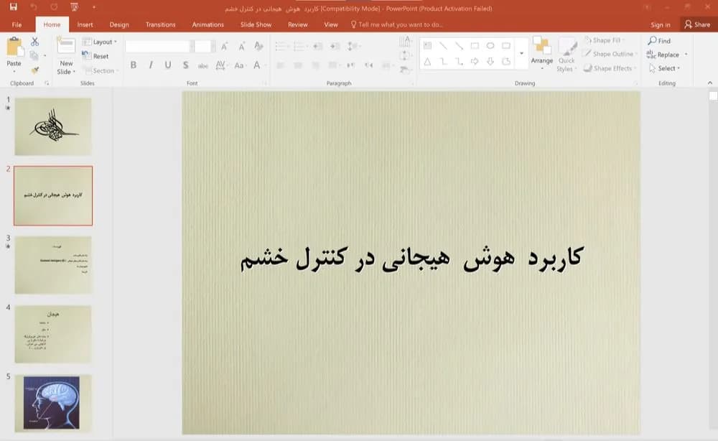The height and width of the screenshot is (441, 718).
Task: Switch to the Slide Show tab
Action: (x=256, y=24)
